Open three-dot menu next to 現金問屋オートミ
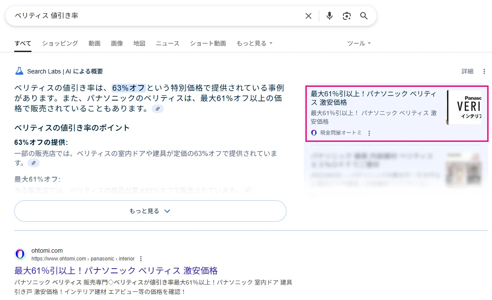 pyautogui.click(x=369, y=133)
